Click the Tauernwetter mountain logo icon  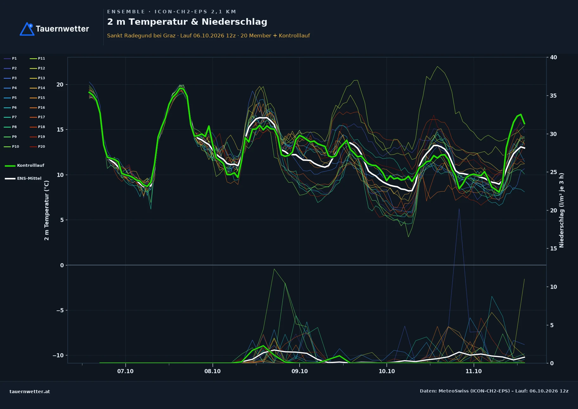tap(27, 29)
